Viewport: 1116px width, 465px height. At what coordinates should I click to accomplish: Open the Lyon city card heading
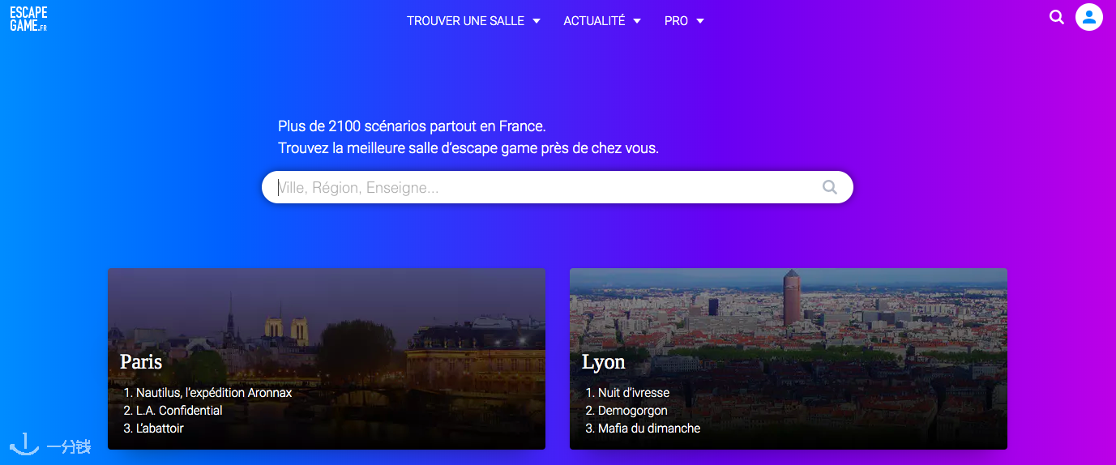pos(604,361)
